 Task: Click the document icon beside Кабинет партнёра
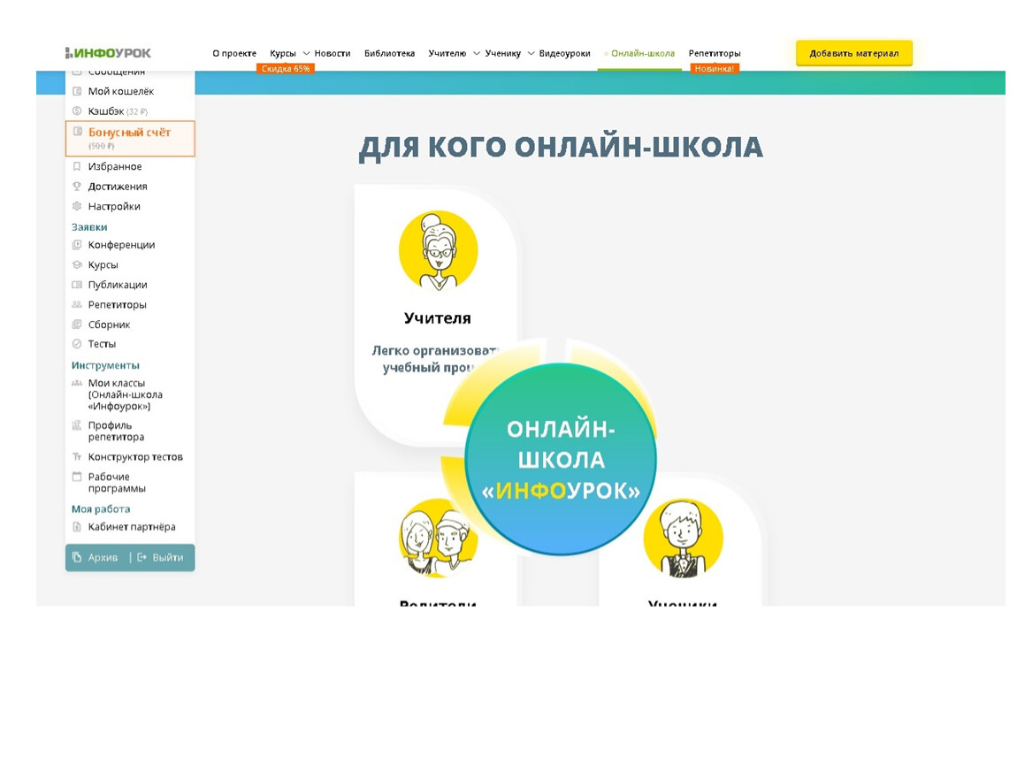pyautogui.click(x=77, y=527)
